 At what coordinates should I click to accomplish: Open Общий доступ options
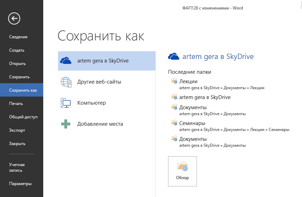pos(23,117)
